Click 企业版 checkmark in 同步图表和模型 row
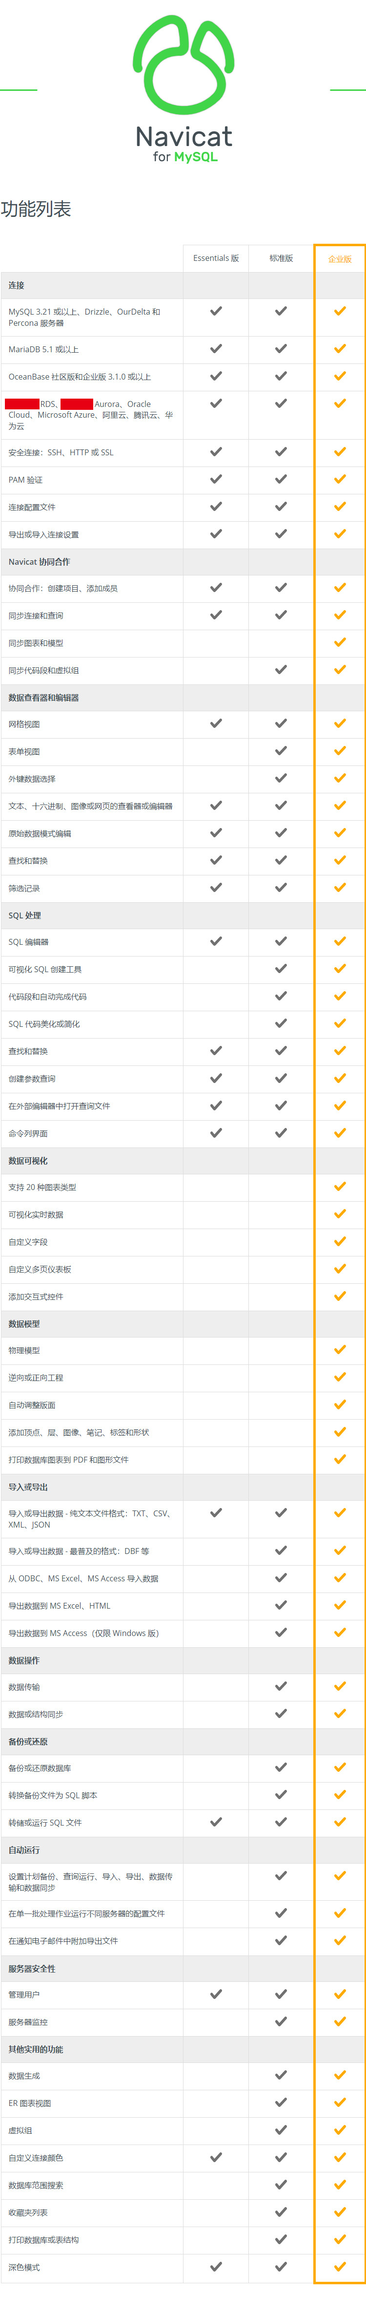366x2316 pixels. click(x=340, y=643)
